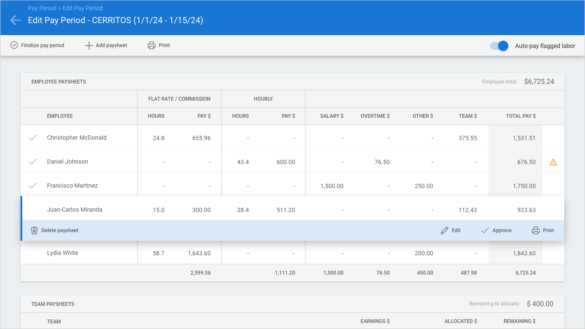The height and width of the screenshot is (329, 585).
Task: Click Daniel Johnson's hourly hours 43.4
Action: coord(243,162)
